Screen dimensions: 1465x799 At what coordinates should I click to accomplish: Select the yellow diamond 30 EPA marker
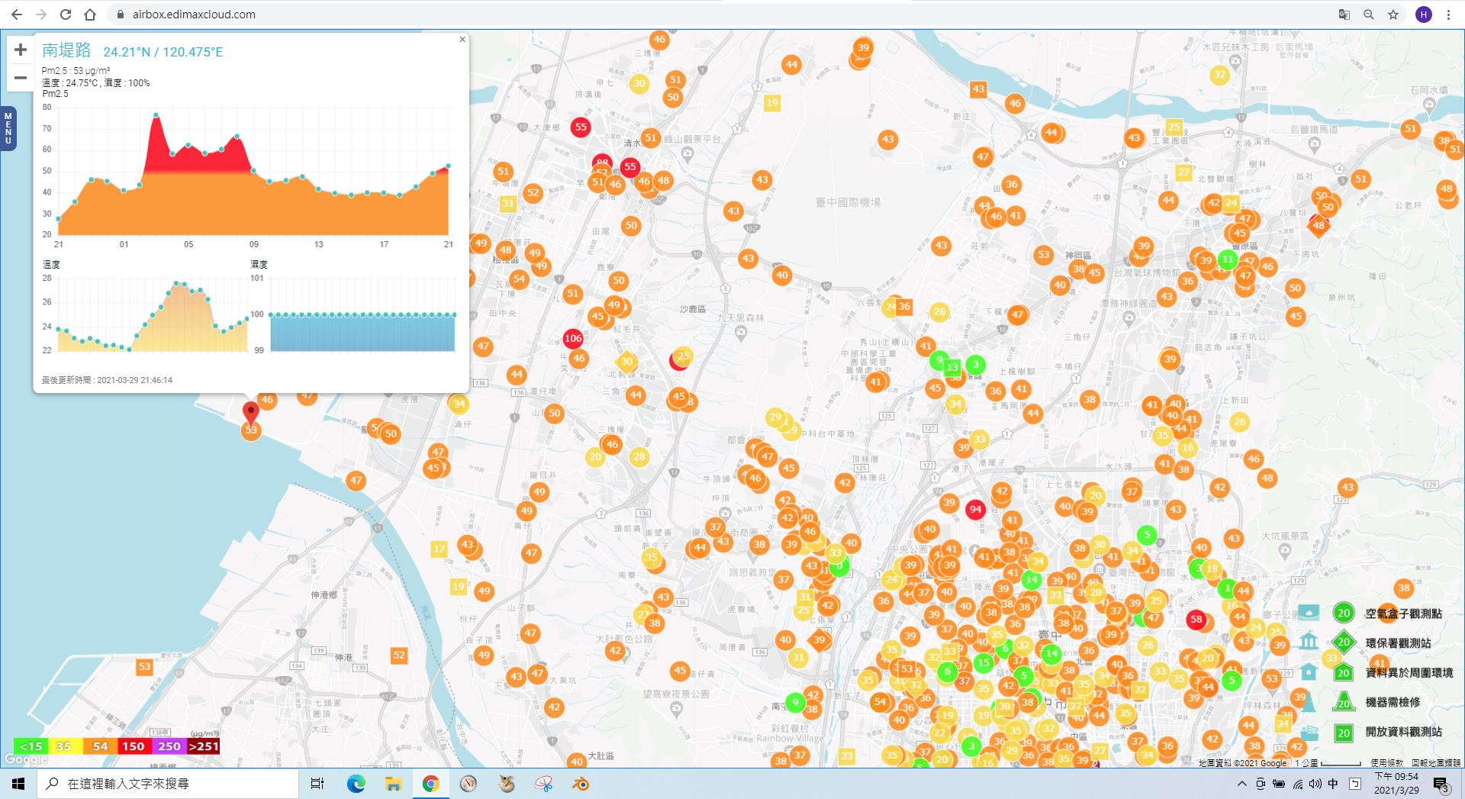[626, 362]
